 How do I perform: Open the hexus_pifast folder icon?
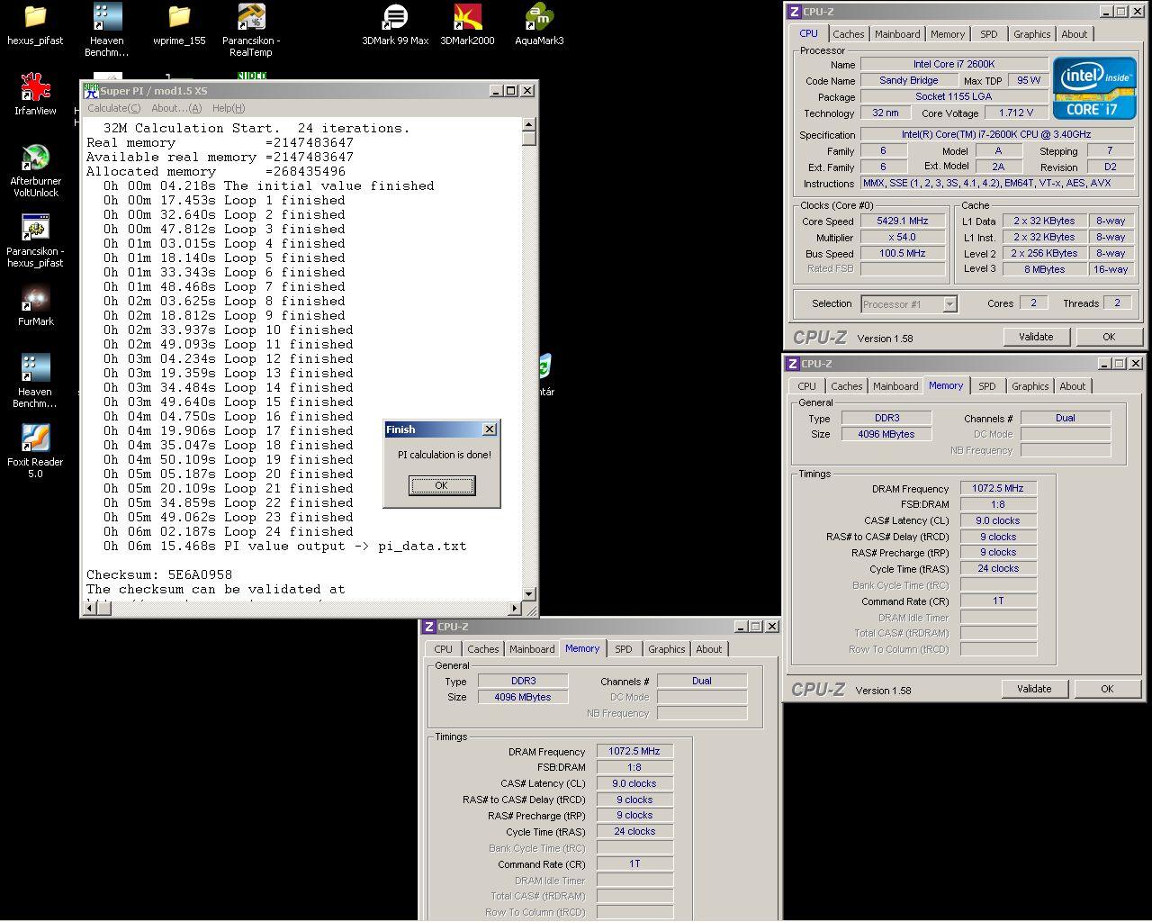coord(35,25)
